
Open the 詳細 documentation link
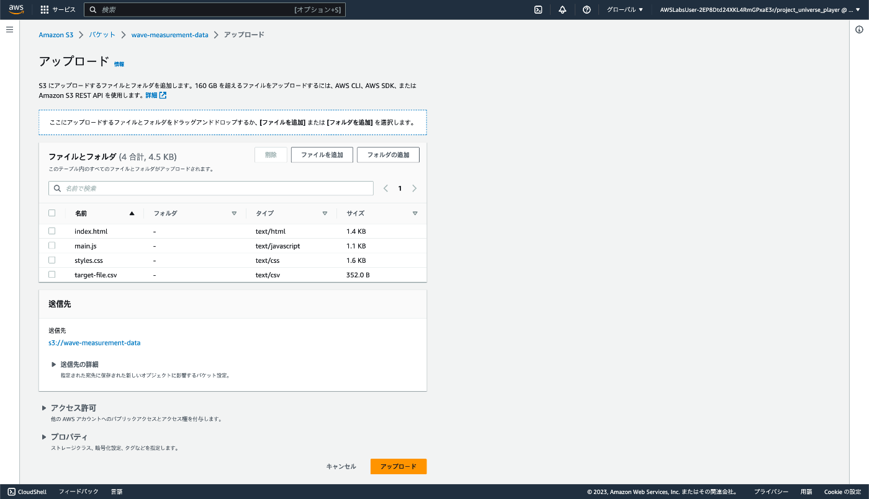point(151,95)
